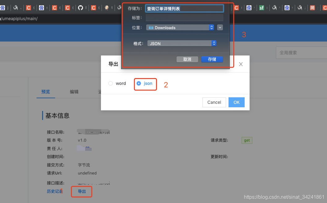Viewport: 327px width, 203px height.
Task: Select the 预览 tab
Action: point(46,92)
